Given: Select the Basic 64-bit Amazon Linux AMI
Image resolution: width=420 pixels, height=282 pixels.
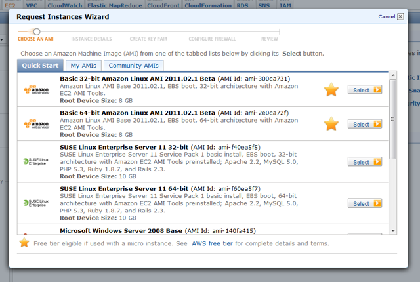Looking at the screenshot, I should (365, 124).
